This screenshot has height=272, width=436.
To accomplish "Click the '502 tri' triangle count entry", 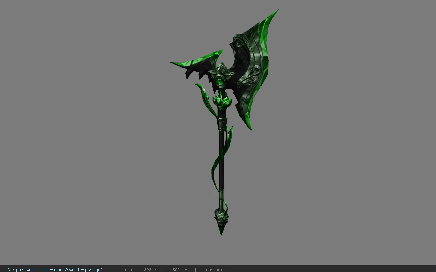I will pos(181,270).
